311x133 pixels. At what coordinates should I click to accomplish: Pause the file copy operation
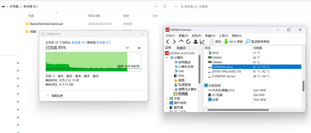(x=128, y=48)
